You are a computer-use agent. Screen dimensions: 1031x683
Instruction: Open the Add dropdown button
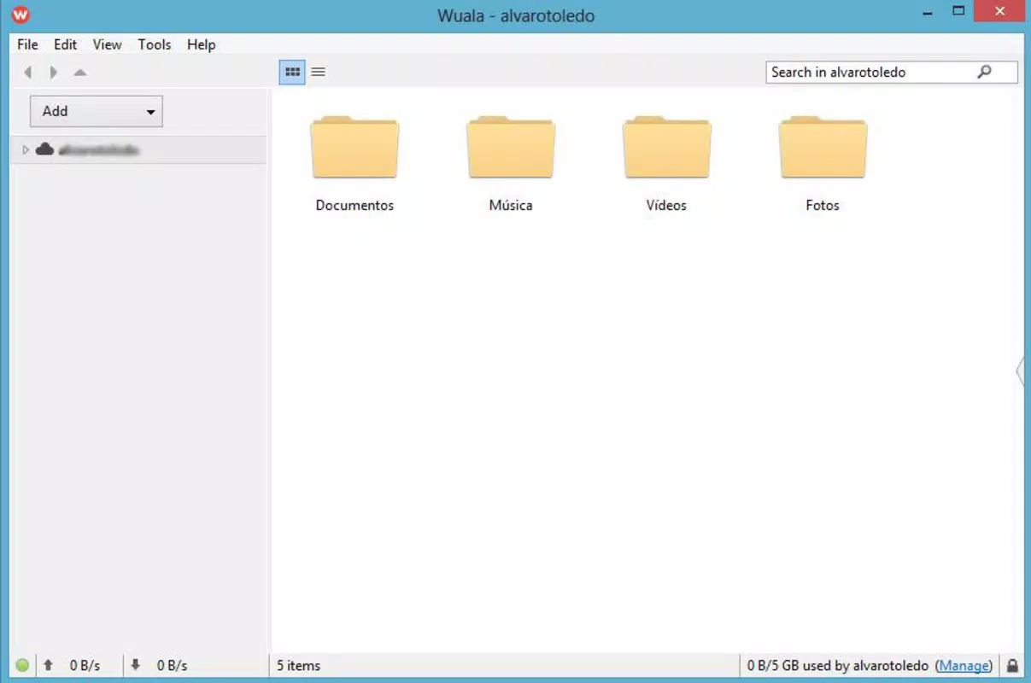(x=97, y=111)
